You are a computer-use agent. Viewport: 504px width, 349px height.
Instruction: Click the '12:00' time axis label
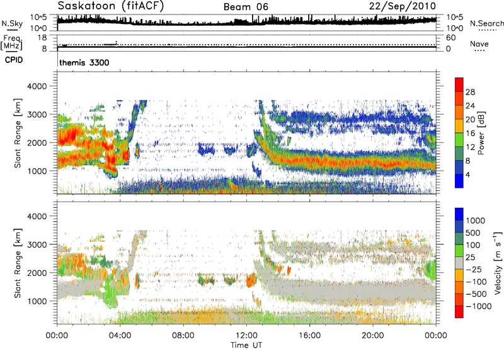[x=246, y=336]
